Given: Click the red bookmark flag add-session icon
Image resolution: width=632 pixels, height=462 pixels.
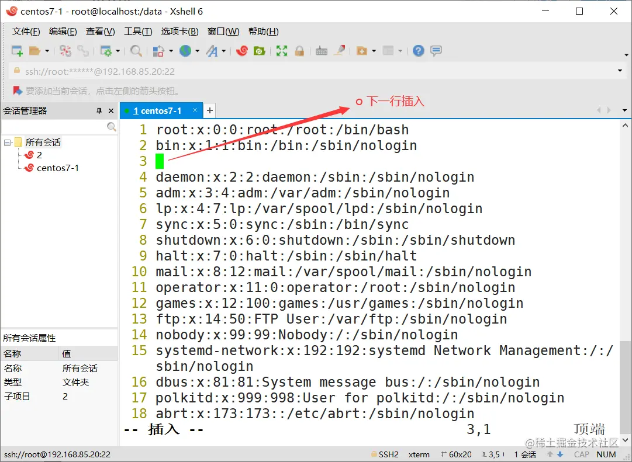Looking at the screenshot, I should [x=18, y=91].
